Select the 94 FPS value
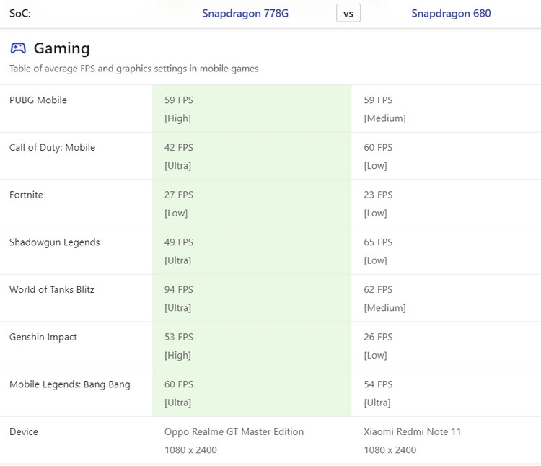This screenshot has width=541, height=466. (x=179, y=289)
